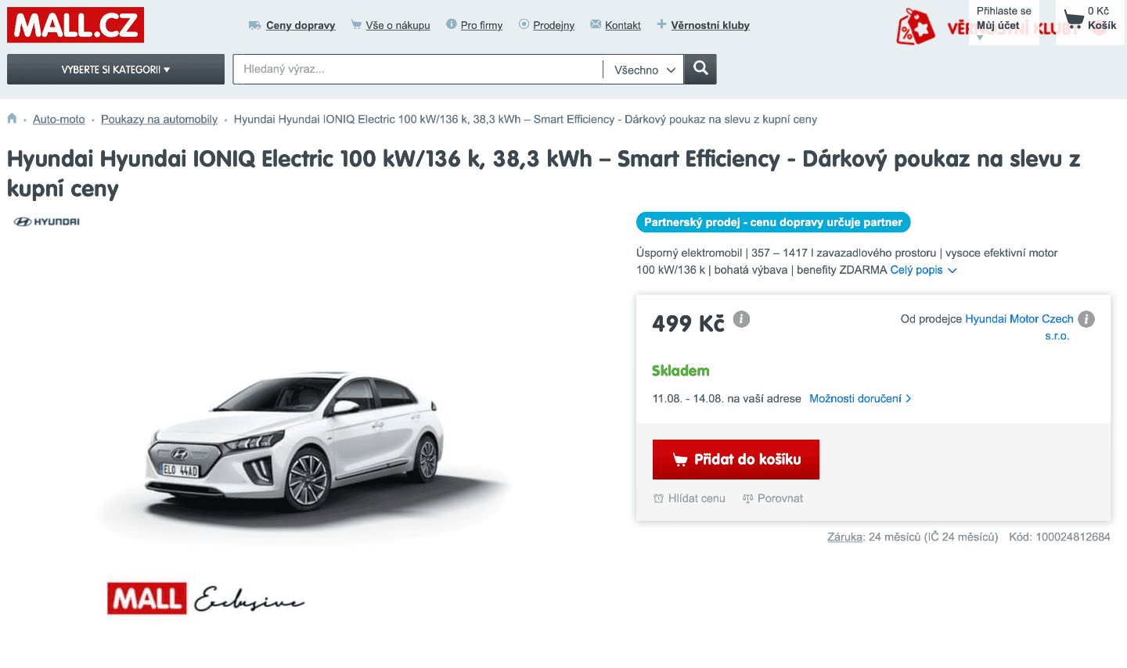The image size is (1127, 668).
Task: Click Hlídat cenu price watch
Action: pos(690,498)
